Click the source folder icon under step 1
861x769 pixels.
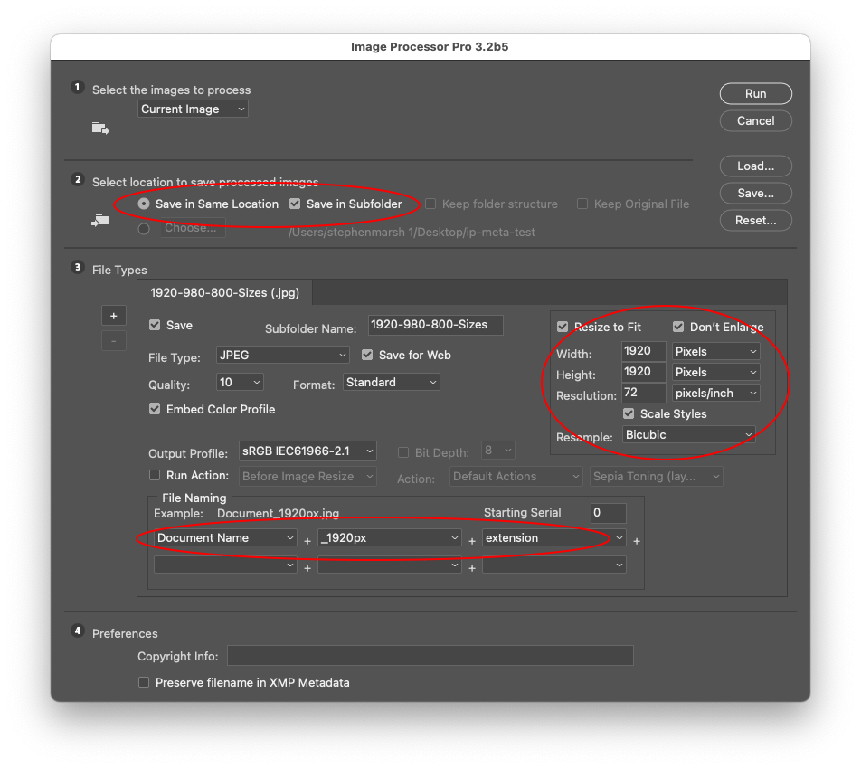(100, 128)
